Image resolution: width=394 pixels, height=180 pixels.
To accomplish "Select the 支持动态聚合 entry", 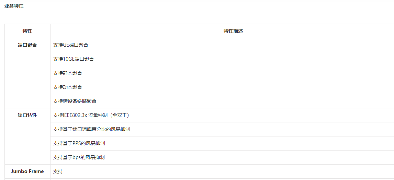I will [67, 87].
